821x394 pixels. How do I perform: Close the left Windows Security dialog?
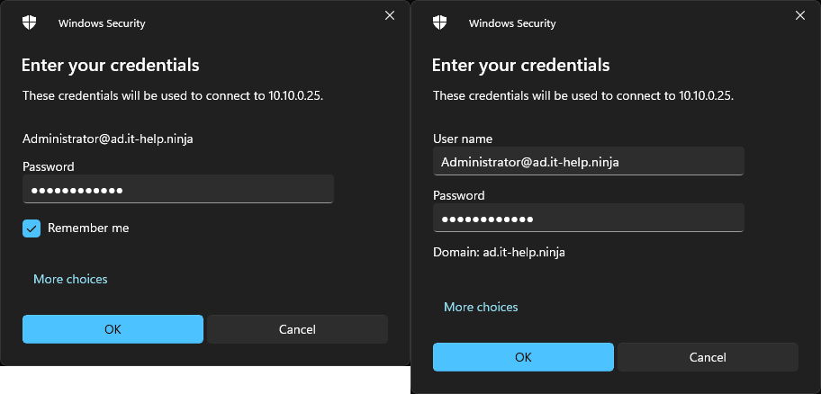[390, 15]
